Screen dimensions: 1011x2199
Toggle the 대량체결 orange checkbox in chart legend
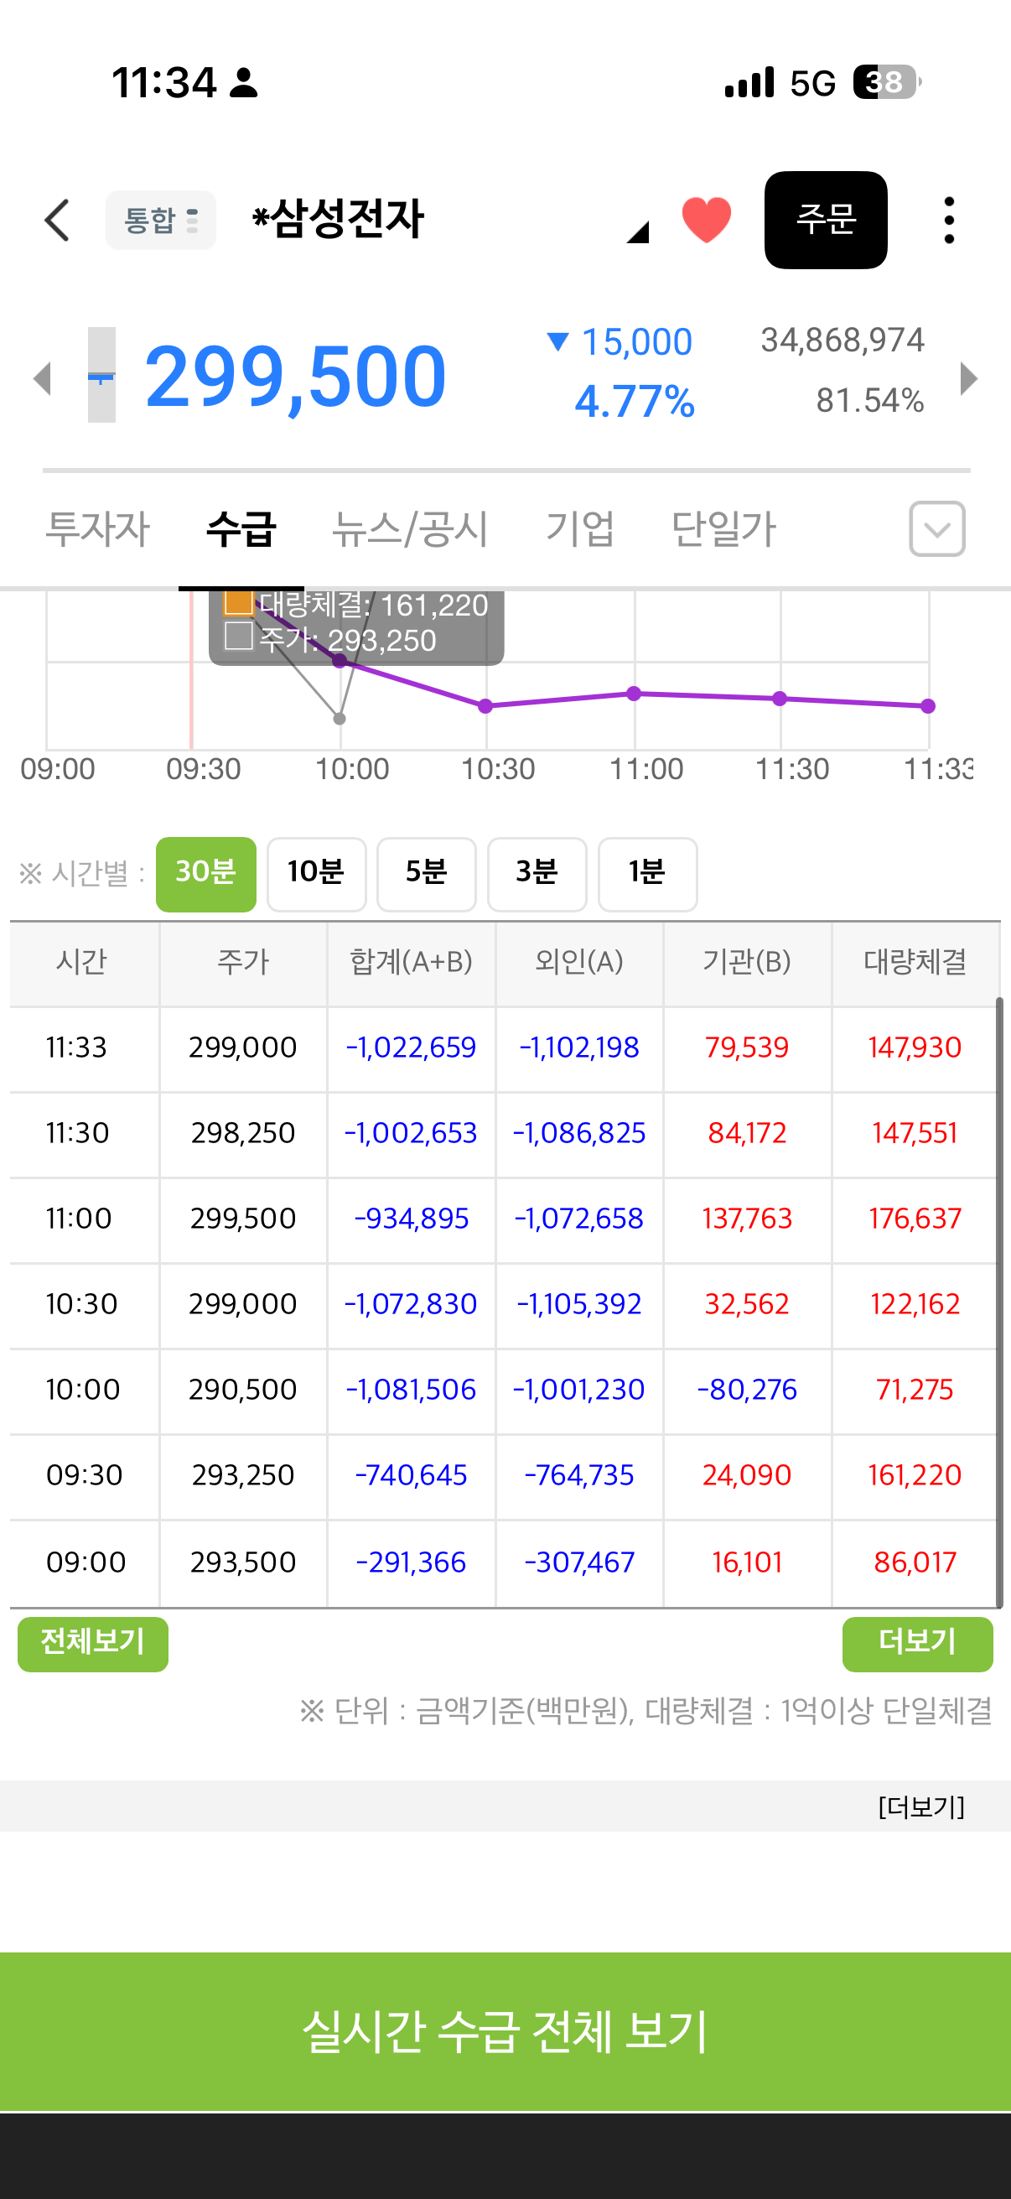(238, 603)
